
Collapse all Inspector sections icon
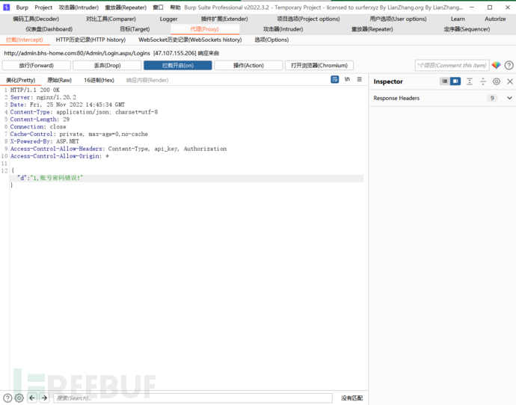point(483,81)
